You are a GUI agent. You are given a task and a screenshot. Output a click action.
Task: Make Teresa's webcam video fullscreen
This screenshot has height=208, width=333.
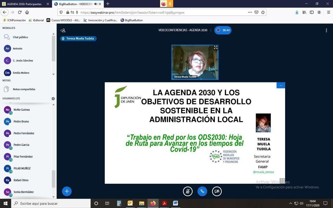(215, 47)
